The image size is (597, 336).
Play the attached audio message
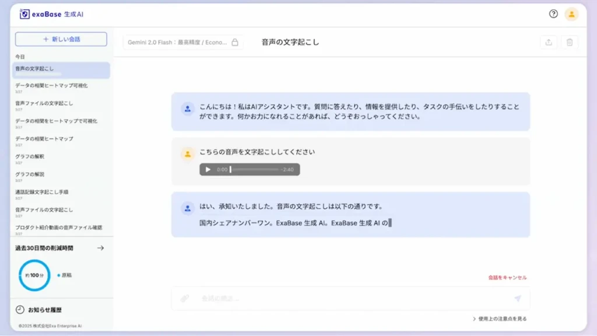(x=208, y=170)
